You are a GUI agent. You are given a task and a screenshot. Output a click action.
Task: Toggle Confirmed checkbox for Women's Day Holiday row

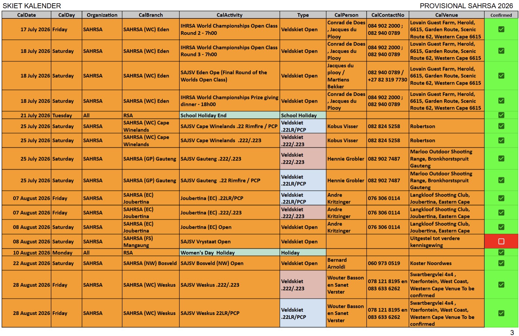point(501,252)
